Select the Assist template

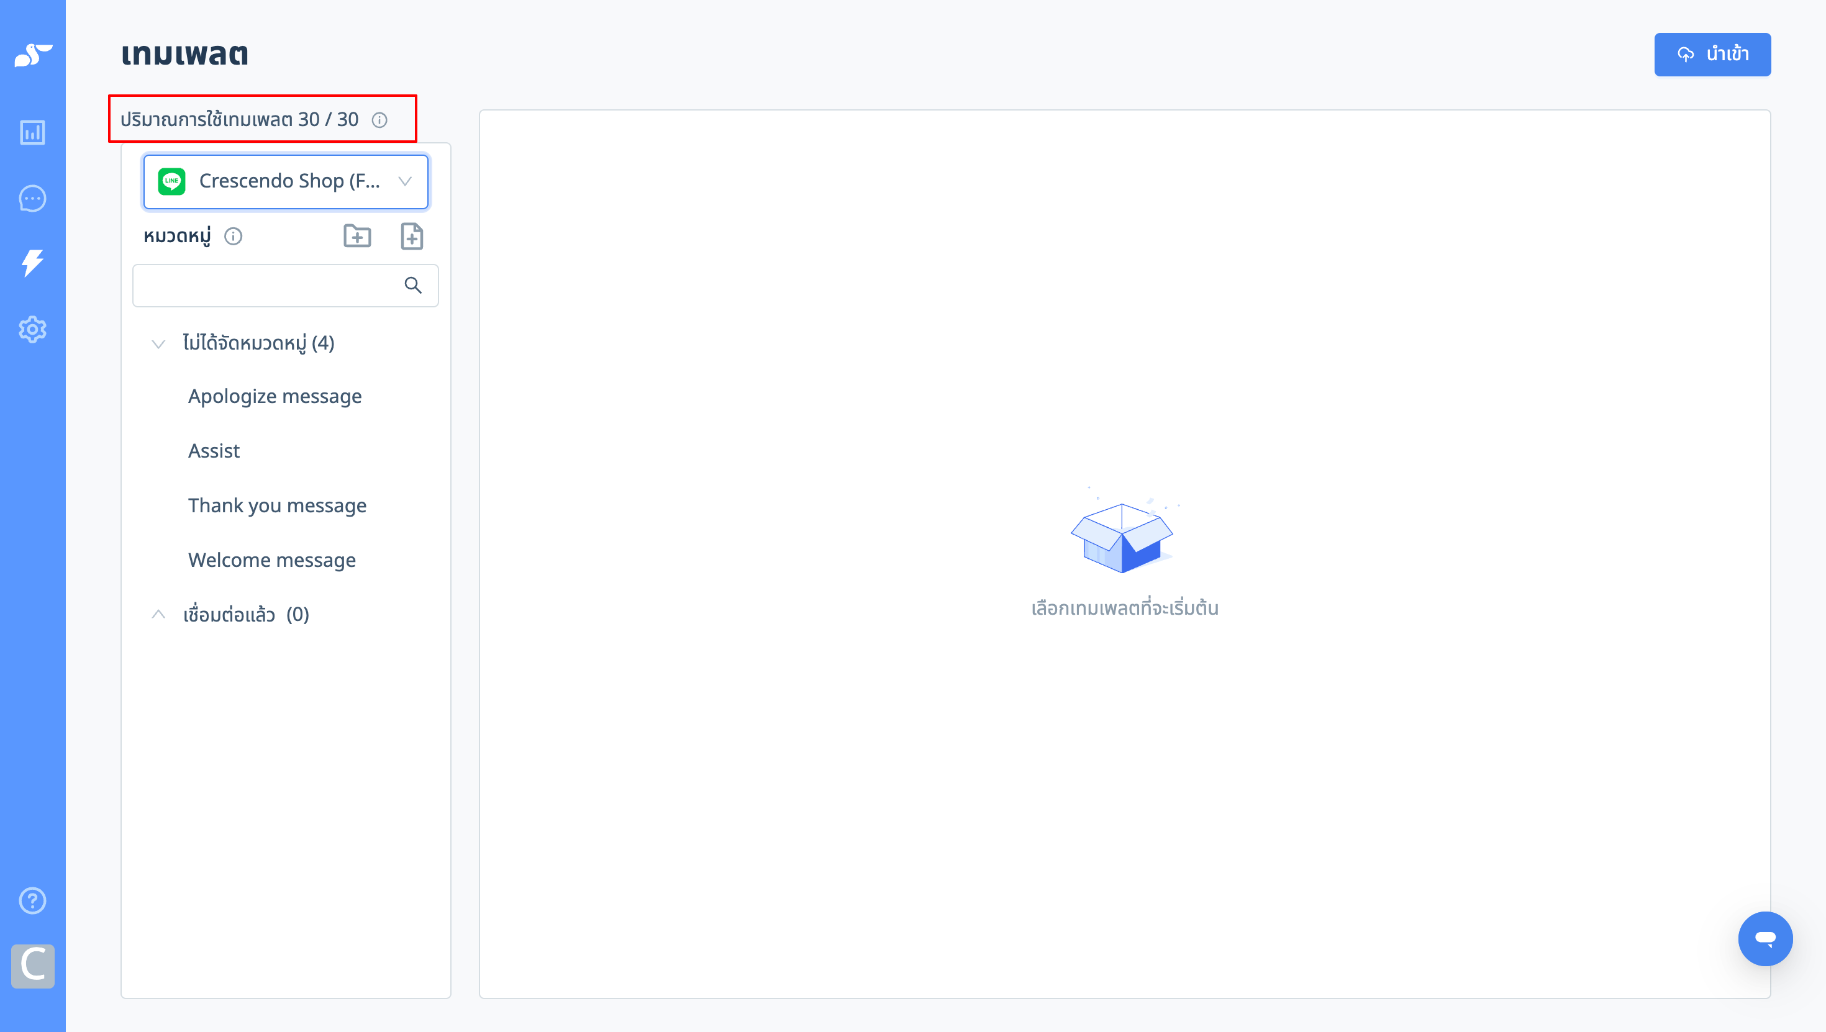[x=214, y=451]
